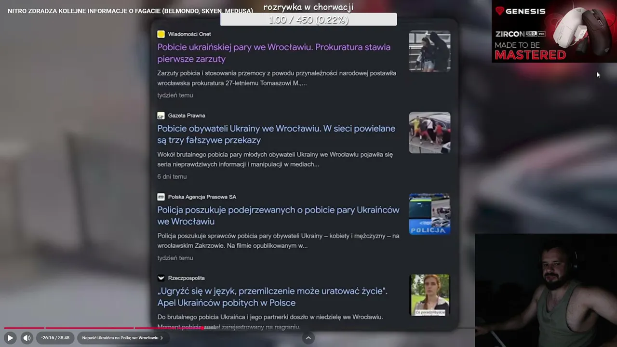Click the "Polska Agencja Prasowa SA" source name
Image resolution: width=617 pixels, height=347 pixels.
(202, 197)
